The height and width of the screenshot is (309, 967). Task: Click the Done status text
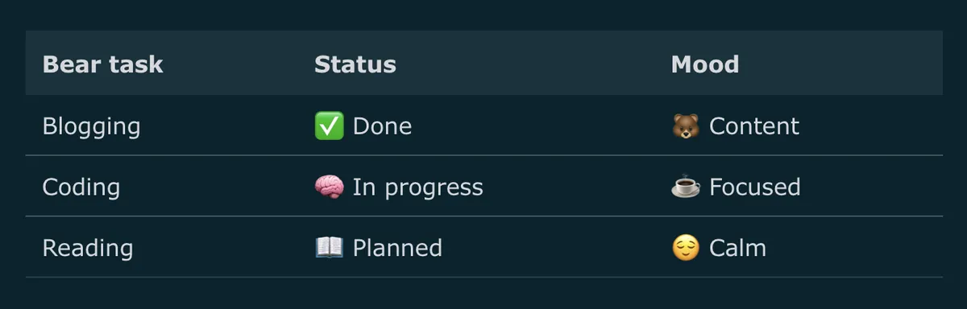tap(382, 126)
